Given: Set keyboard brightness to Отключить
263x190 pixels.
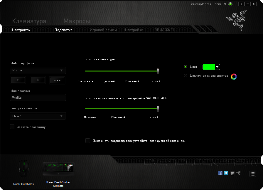Looking at the screenshot, I should [85, 81].
